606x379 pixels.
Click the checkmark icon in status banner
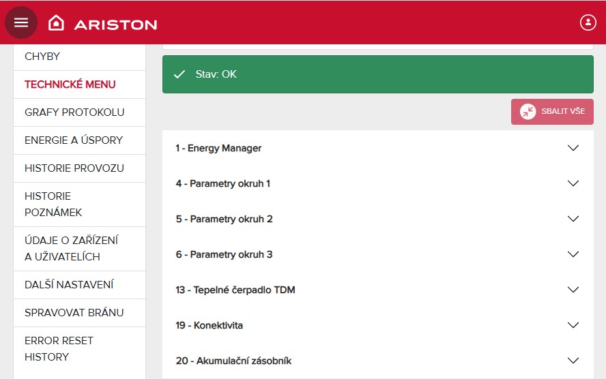pyautogui.click(x=179, y=74)
